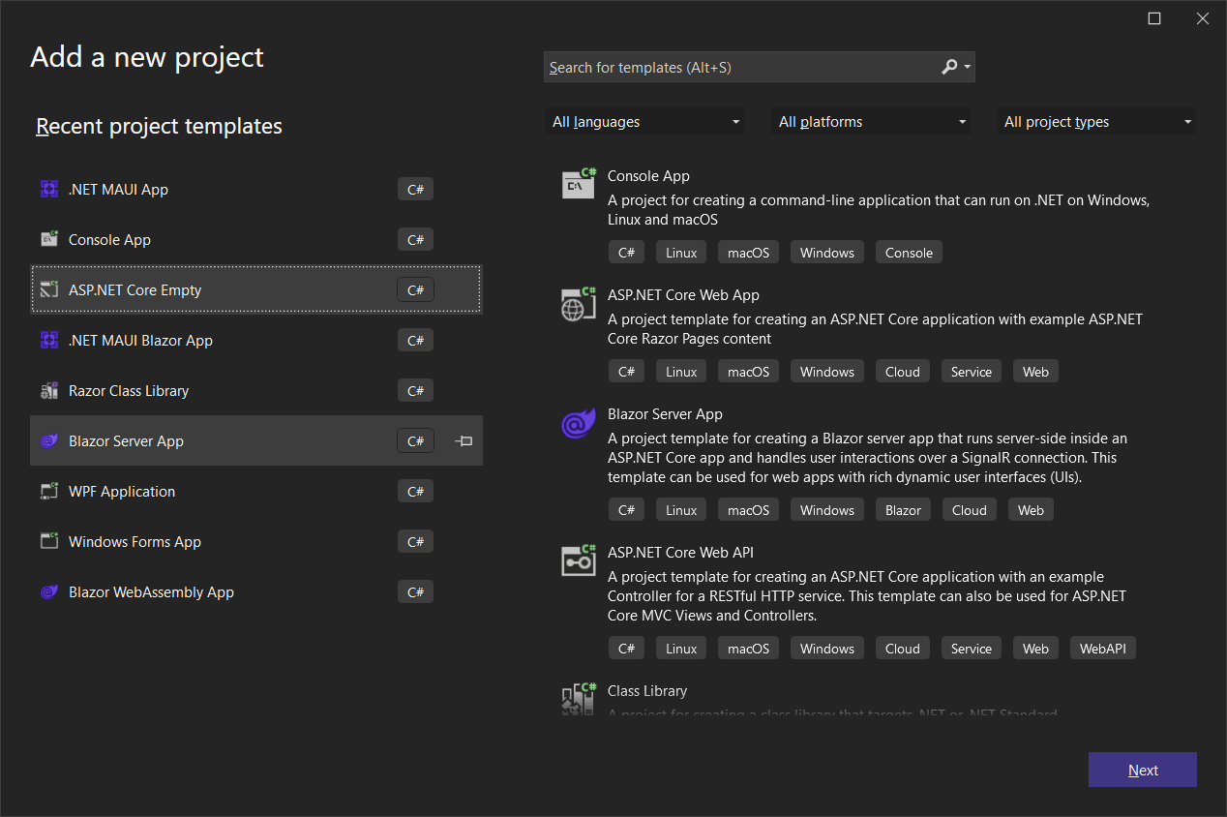
Task: Maximize the Add a new project dialog
Action: pos(1154,18)
